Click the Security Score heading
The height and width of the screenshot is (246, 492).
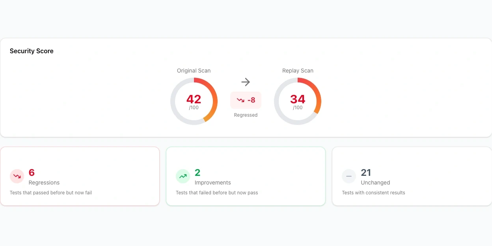32,51
